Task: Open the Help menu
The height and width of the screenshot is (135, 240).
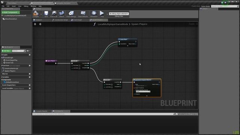Action: [x=40, y=6]
